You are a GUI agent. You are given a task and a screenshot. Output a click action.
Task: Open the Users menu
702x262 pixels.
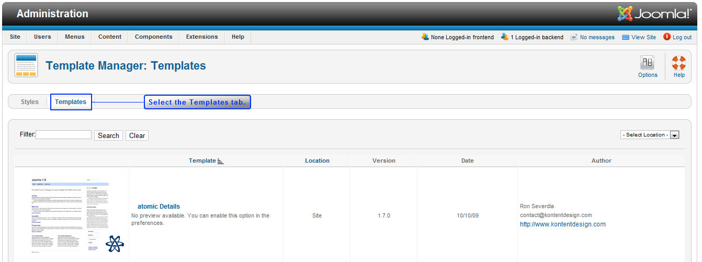[42, 37]
